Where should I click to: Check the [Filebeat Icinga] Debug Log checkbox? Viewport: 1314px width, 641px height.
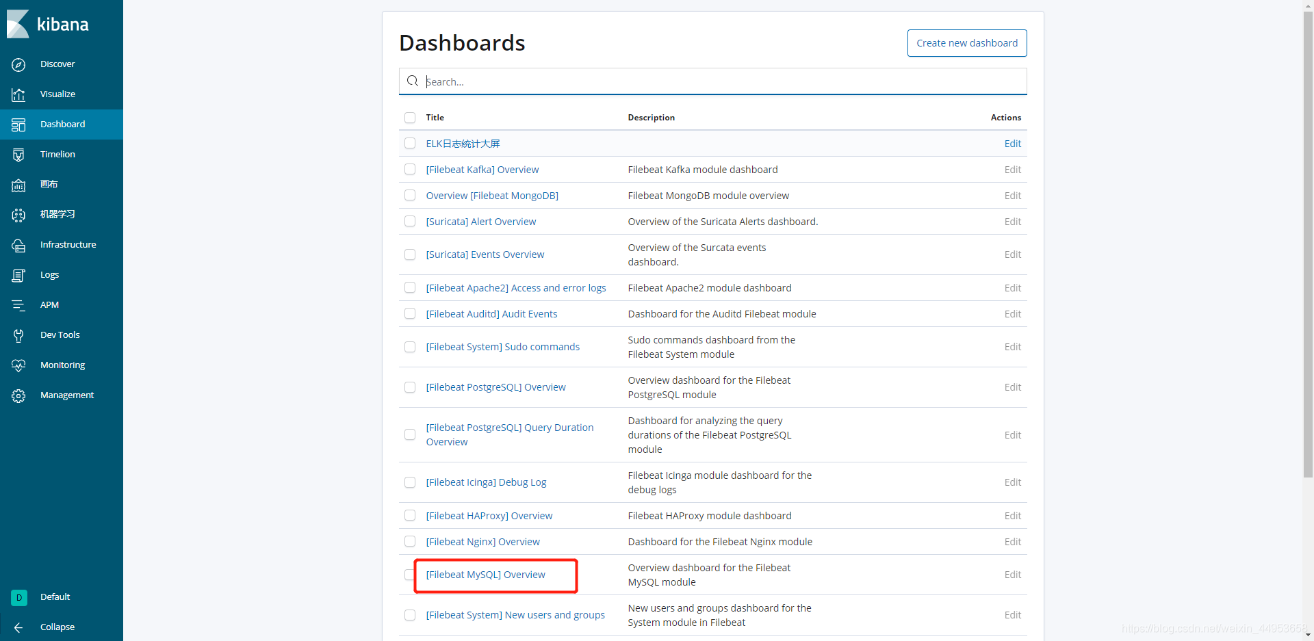click(x=410, y=482)
